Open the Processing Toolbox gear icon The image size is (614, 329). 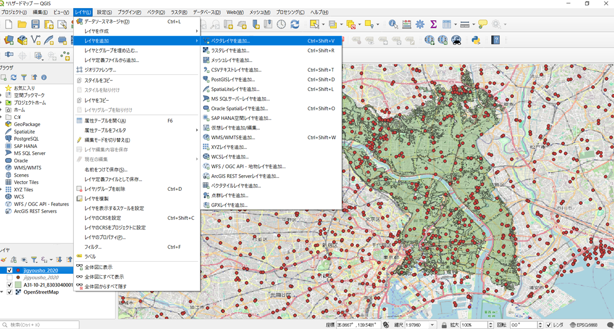pos(420,24)
